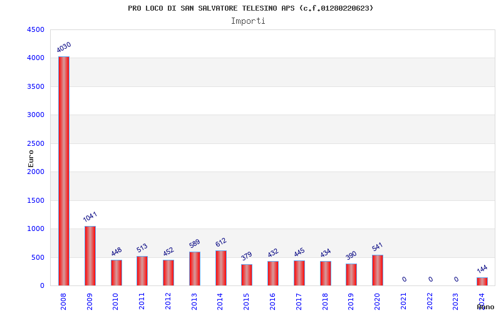
Task: Select the 2016 bar with value 432
Action: tap(273, 274)
